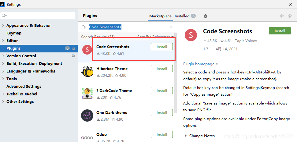
Task: Click the Hiberbee Theme bee icon
Action: tap(87, 72)
